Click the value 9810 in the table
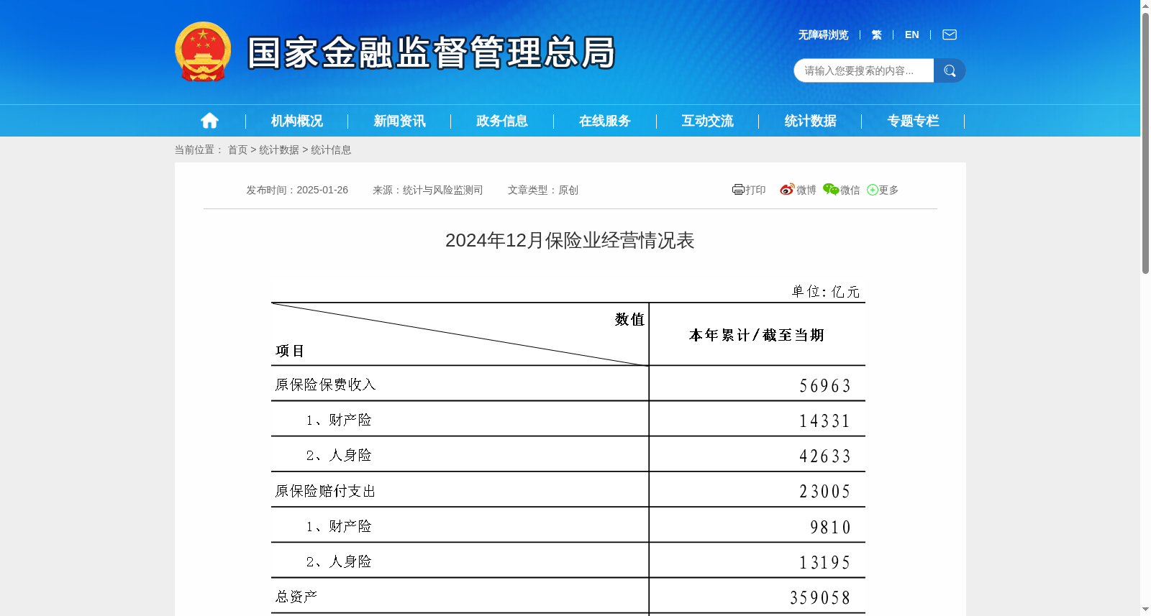 (x=830, y=528)
